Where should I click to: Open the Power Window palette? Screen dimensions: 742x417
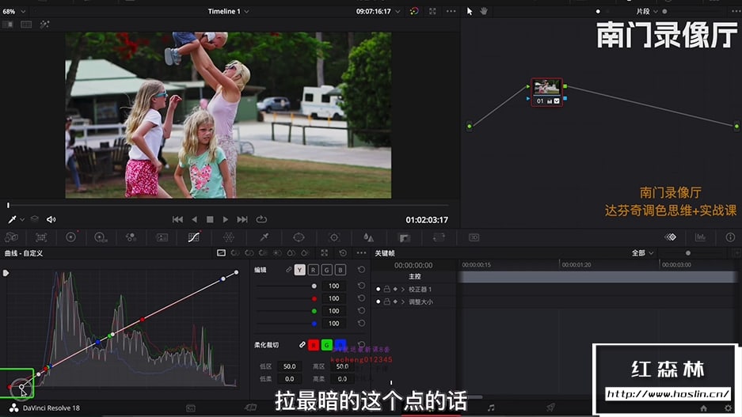point(299,237)
